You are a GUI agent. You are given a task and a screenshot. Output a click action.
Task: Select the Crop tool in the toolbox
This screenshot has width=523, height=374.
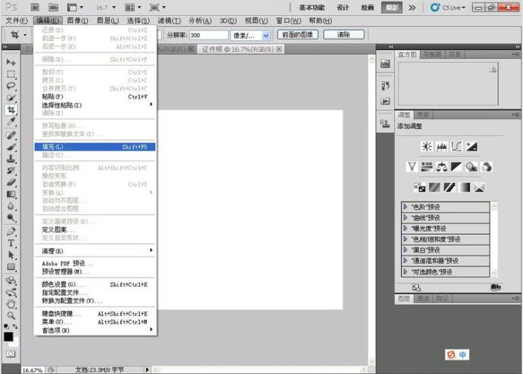coord(11,109)
